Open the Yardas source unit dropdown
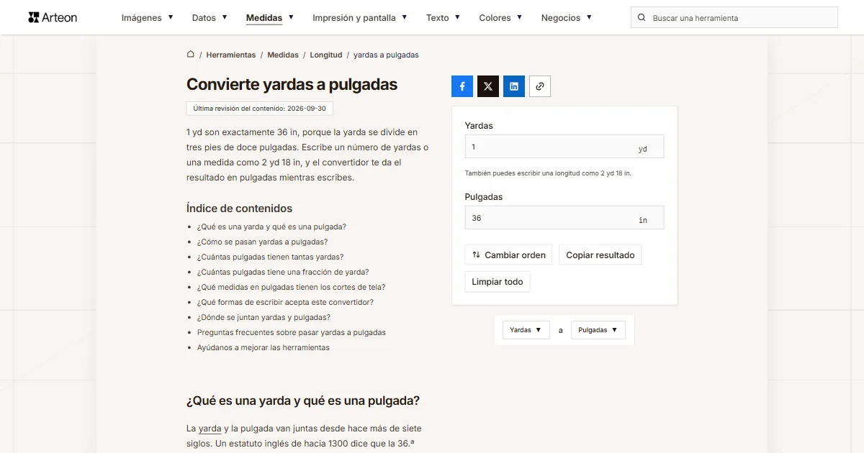Screen dimensions: 864x453 (526, 330)
